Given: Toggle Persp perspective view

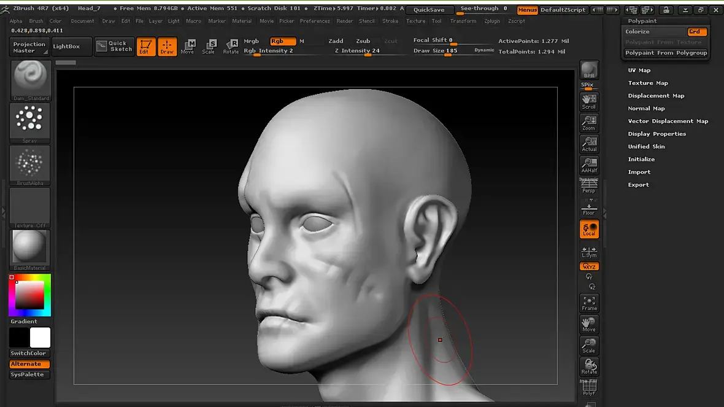Looking at the screenshot, I should pos(589,186).
